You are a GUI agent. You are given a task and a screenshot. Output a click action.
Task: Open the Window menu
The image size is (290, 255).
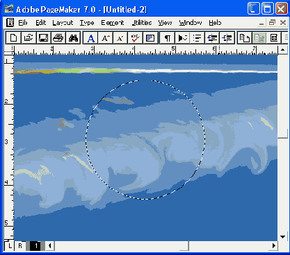[x=191, y=23]
